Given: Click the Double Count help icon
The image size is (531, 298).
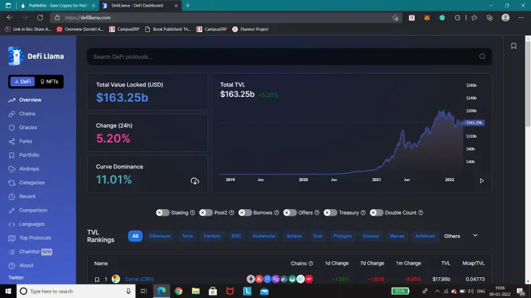Looking at the screenshot, I should (421, 213).
